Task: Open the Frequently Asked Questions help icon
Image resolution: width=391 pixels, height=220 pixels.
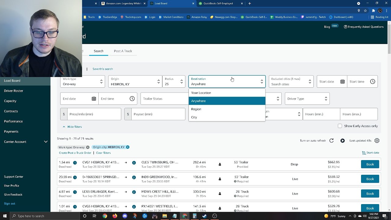Action: point(345,27)
